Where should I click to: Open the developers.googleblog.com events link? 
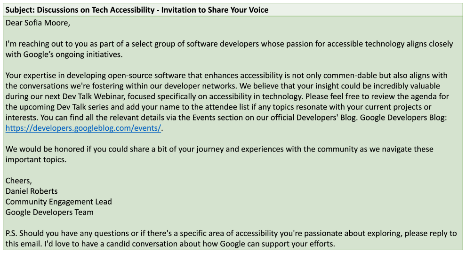point(83,128)
